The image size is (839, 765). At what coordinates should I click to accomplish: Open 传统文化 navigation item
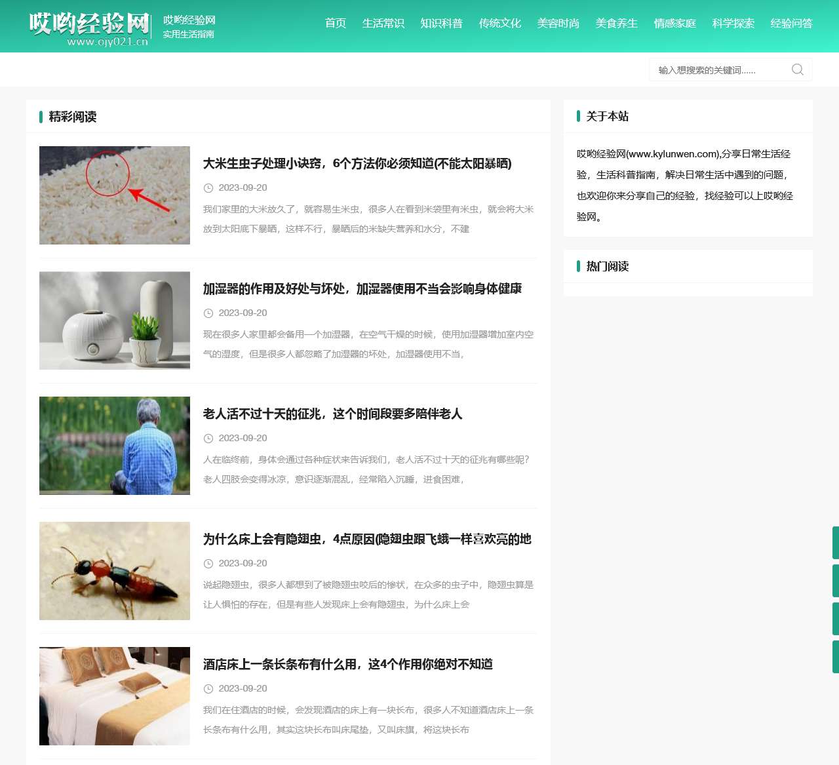[x=500, y=24]
